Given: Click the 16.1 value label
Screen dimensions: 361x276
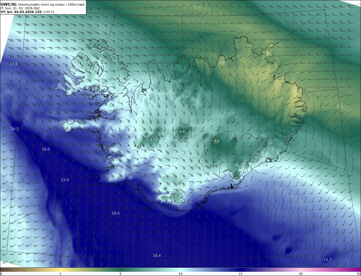Looking at the screenshot, I should (15, 129).
